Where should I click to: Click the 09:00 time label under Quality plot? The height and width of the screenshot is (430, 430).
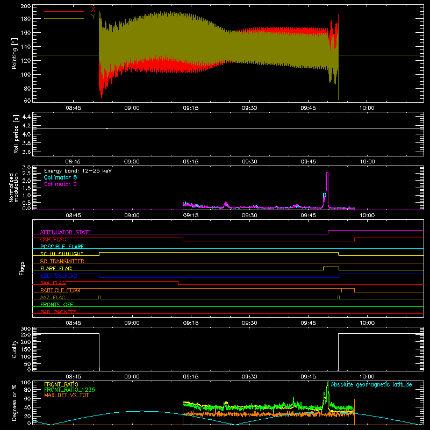pos(132,377)
